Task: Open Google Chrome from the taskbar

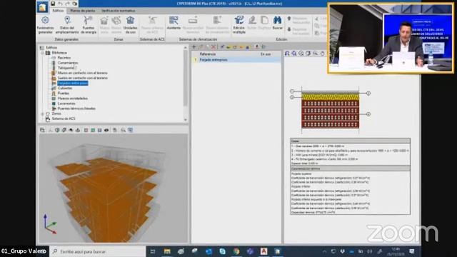Action: (236, 251)
